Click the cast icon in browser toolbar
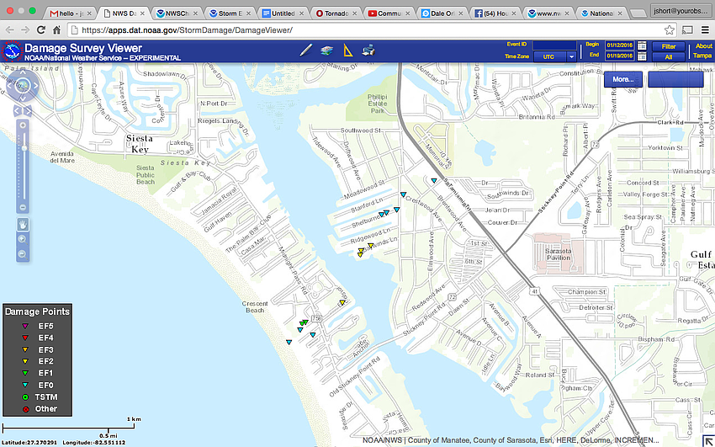The image size is (715, 447). tap(686, 30)
